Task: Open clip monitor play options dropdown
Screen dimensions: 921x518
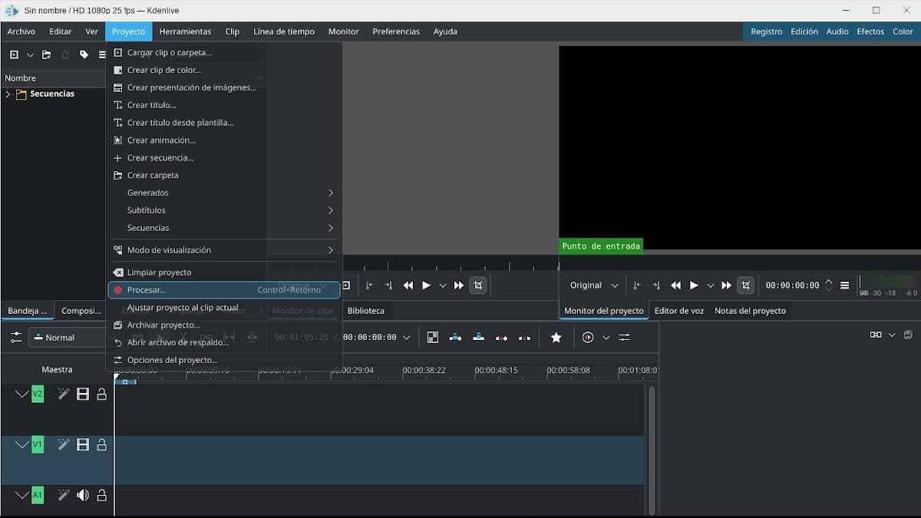Action: (443, 285)
